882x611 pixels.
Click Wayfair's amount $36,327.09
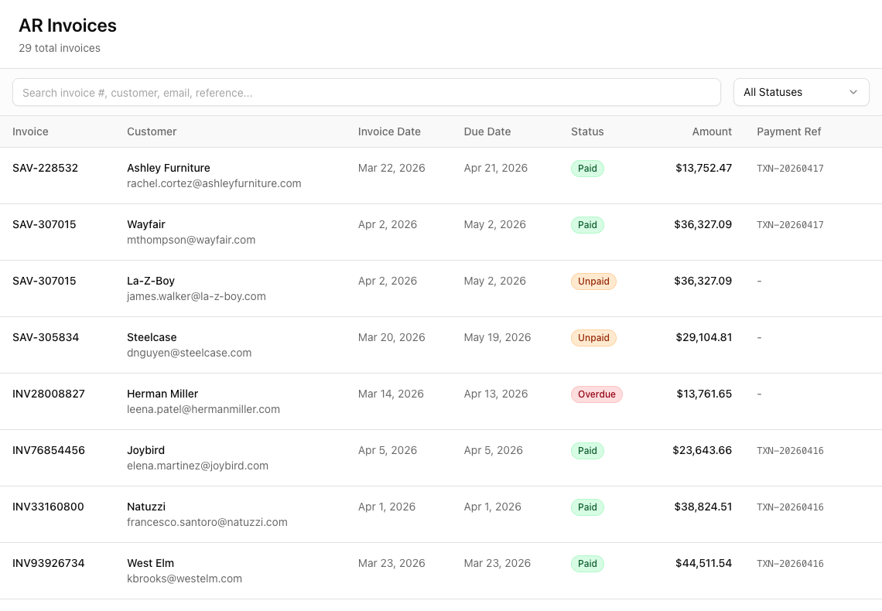(703, 224)
